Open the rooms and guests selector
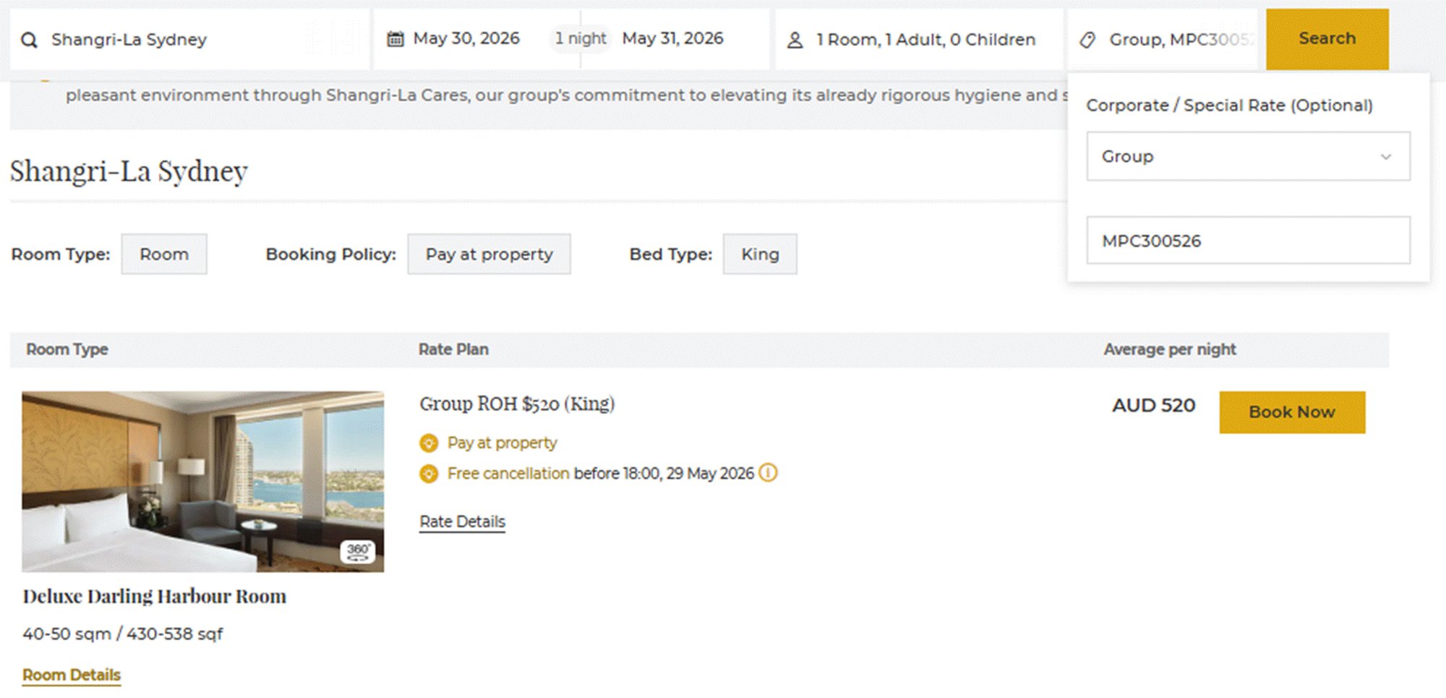 (x=925, y=40)
